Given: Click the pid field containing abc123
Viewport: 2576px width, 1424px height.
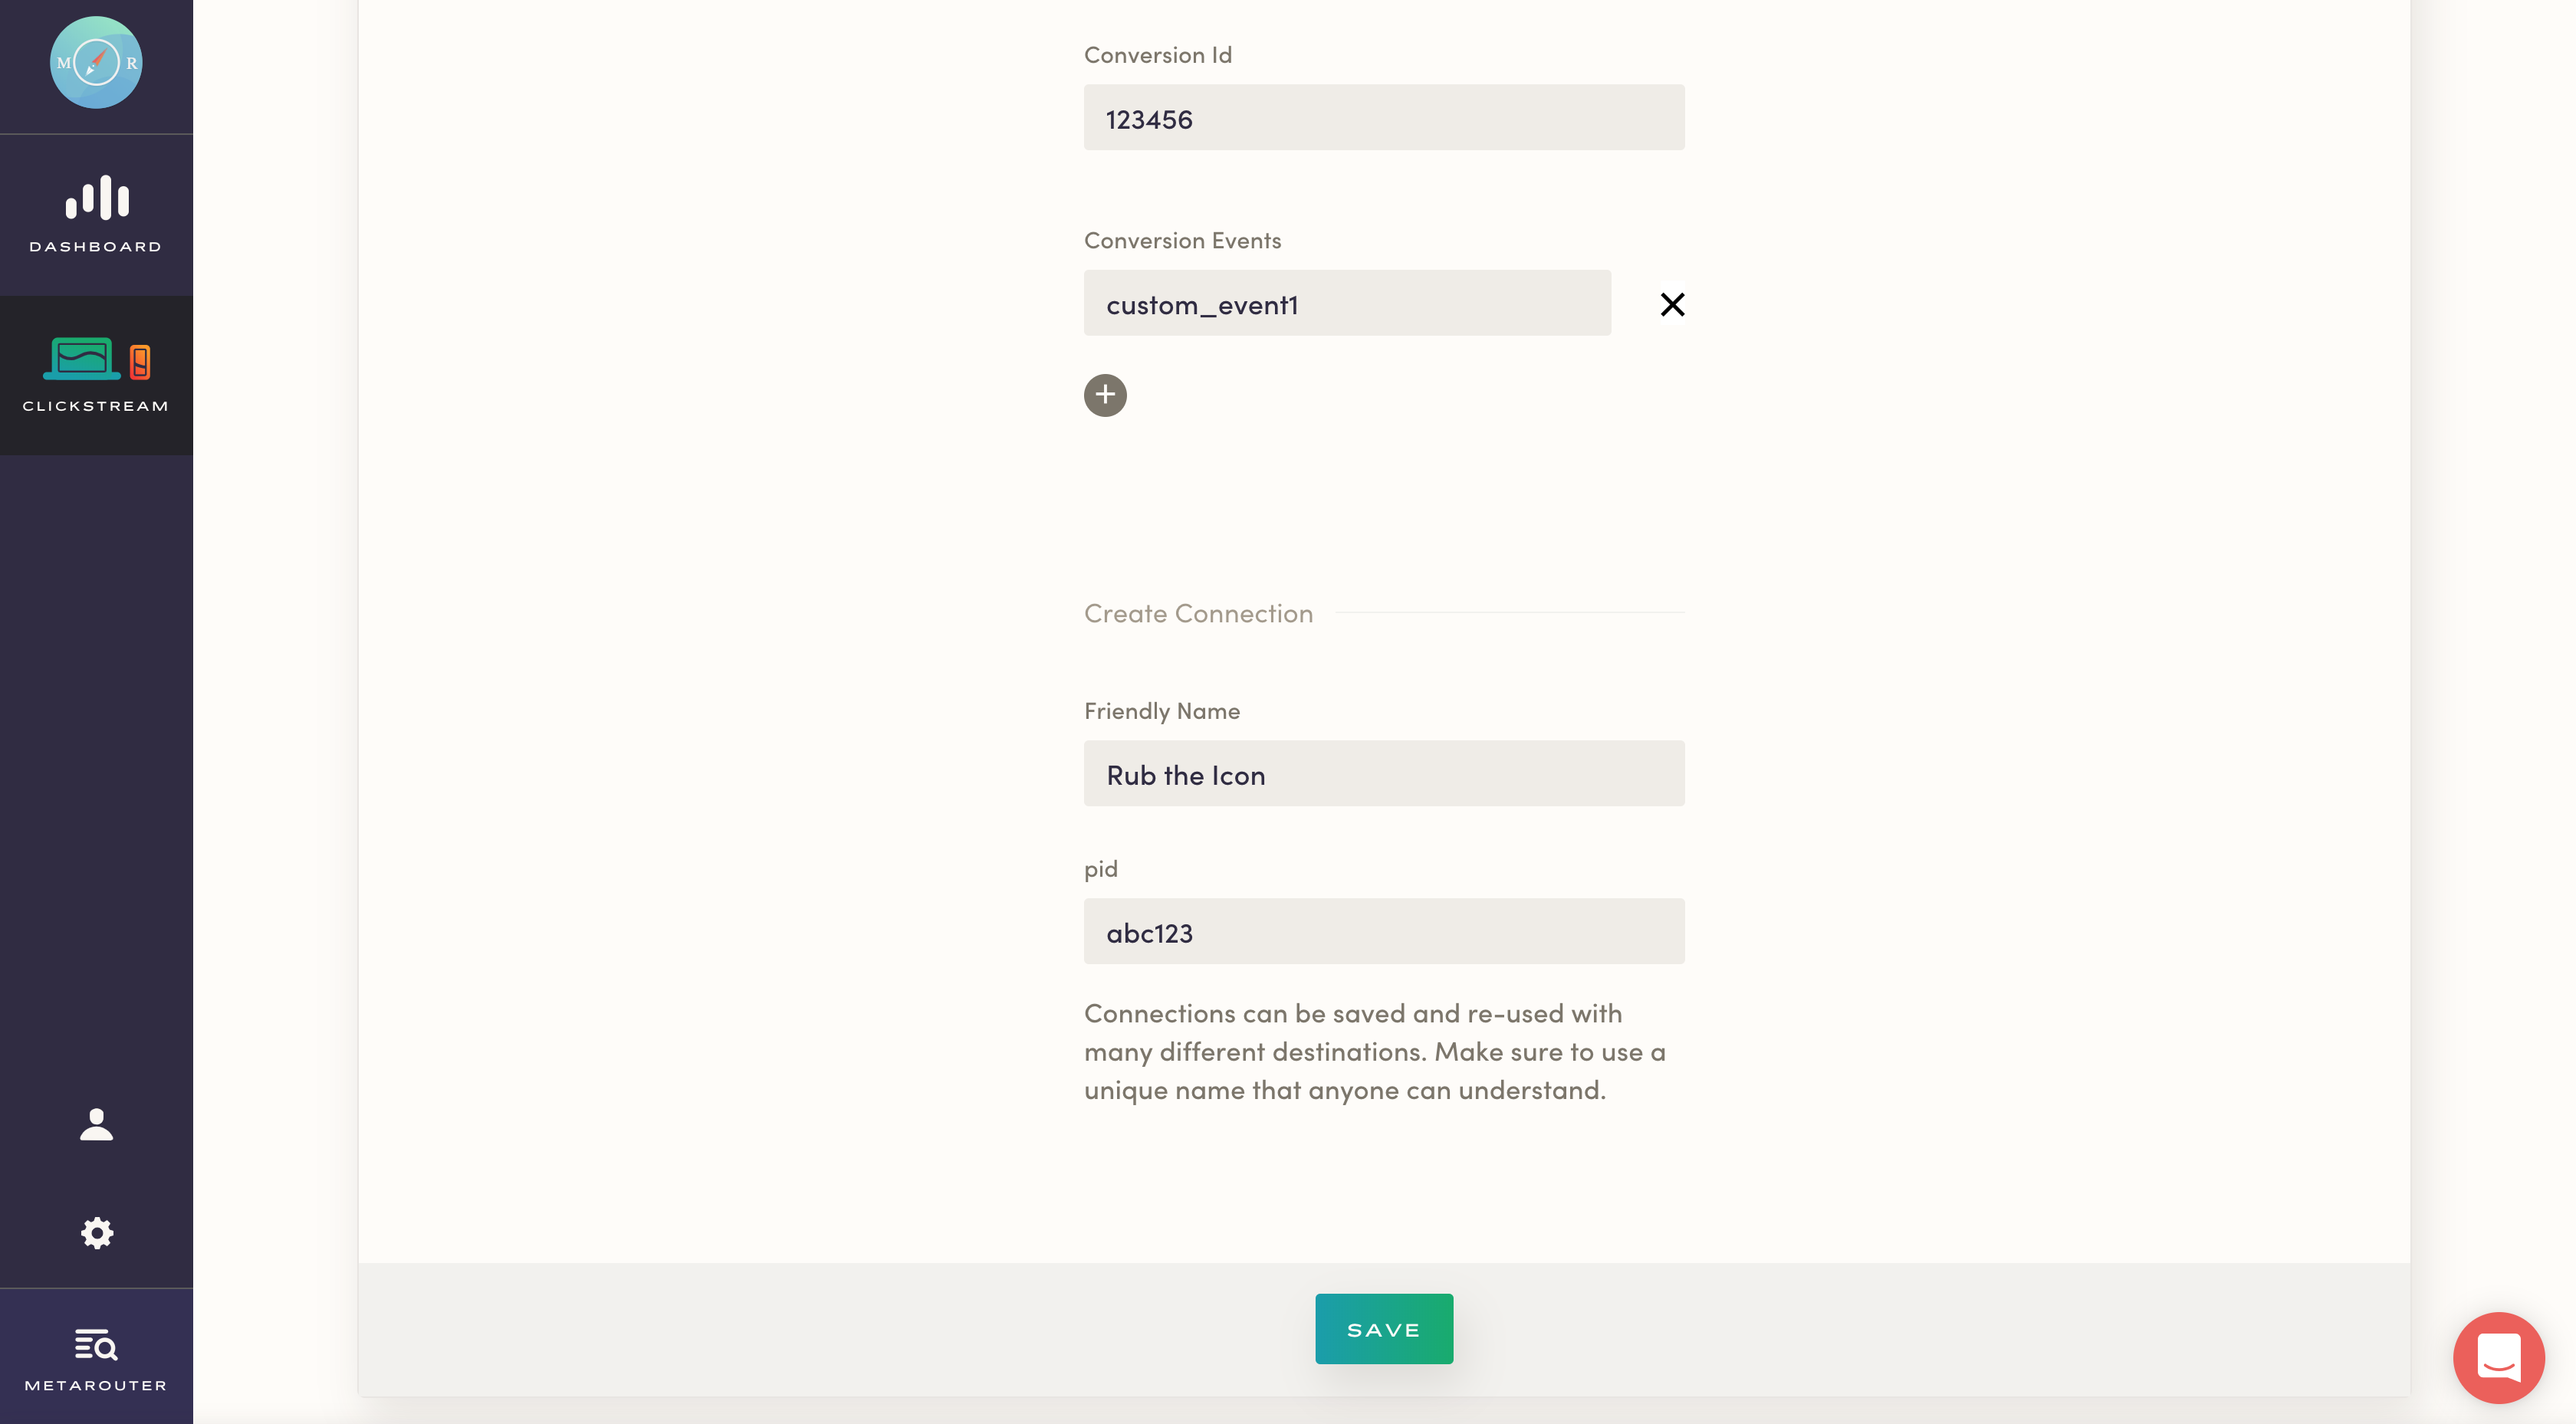Looking at the screenshot, I should click(1383, 931).
